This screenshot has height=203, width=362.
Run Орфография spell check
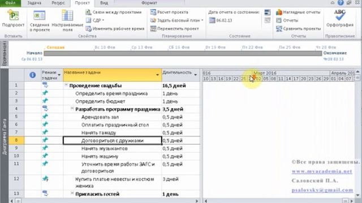click(x=340, y=19)
